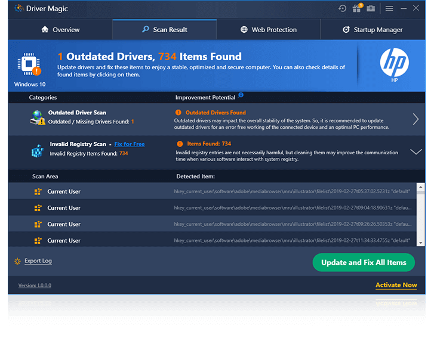Click the Detected Item column header

pos(195,176)
